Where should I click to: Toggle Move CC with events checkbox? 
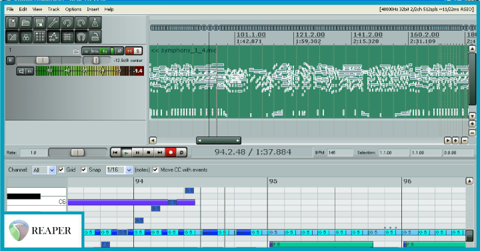155,170
